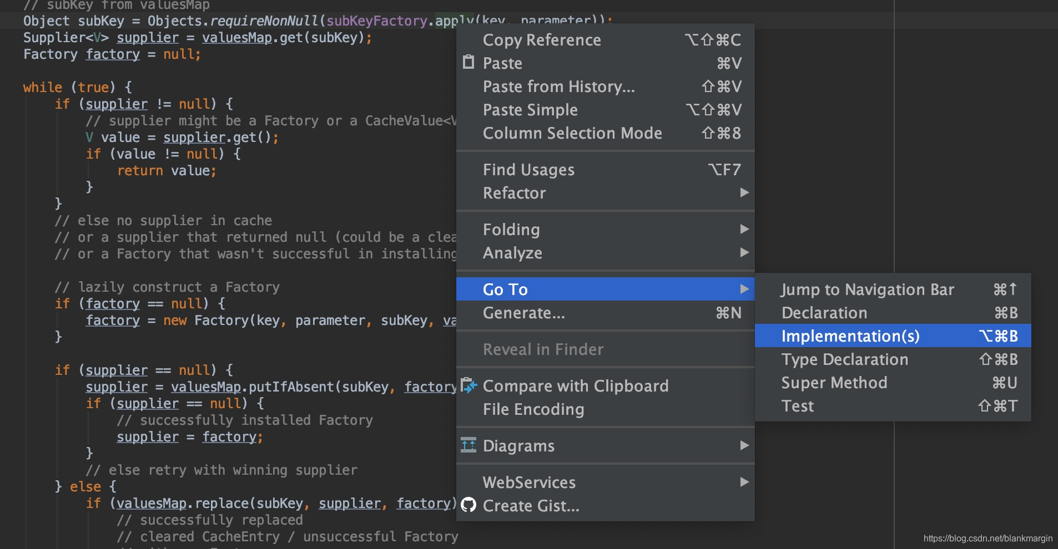
Task: Click the WebServices menu label
Action: pos(529,482)
